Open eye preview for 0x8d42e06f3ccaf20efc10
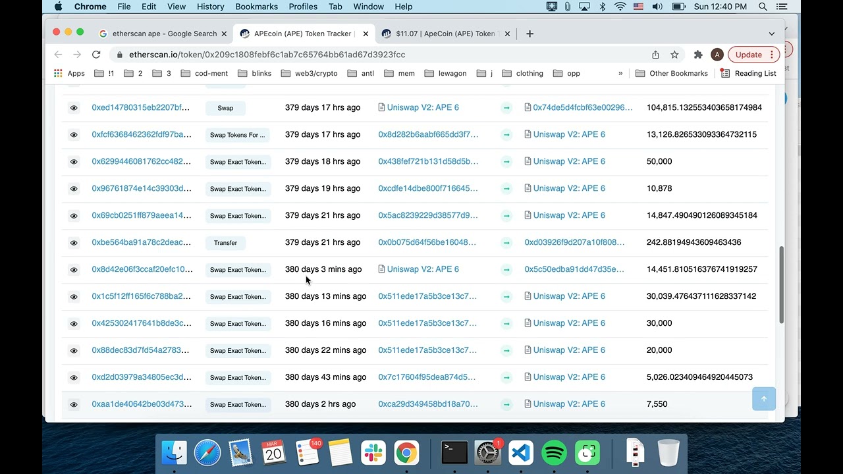The image size is (843, 474). pos(74,270)
